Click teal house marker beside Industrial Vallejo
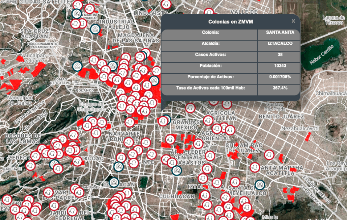Image resolution: width=347 pixels, height=220 pixels. click(x=95, y=29)
